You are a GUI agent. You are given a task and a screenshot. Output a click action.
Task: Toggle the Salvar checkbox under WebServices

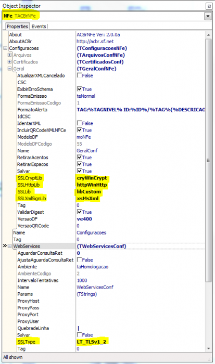tap(80, 335)
